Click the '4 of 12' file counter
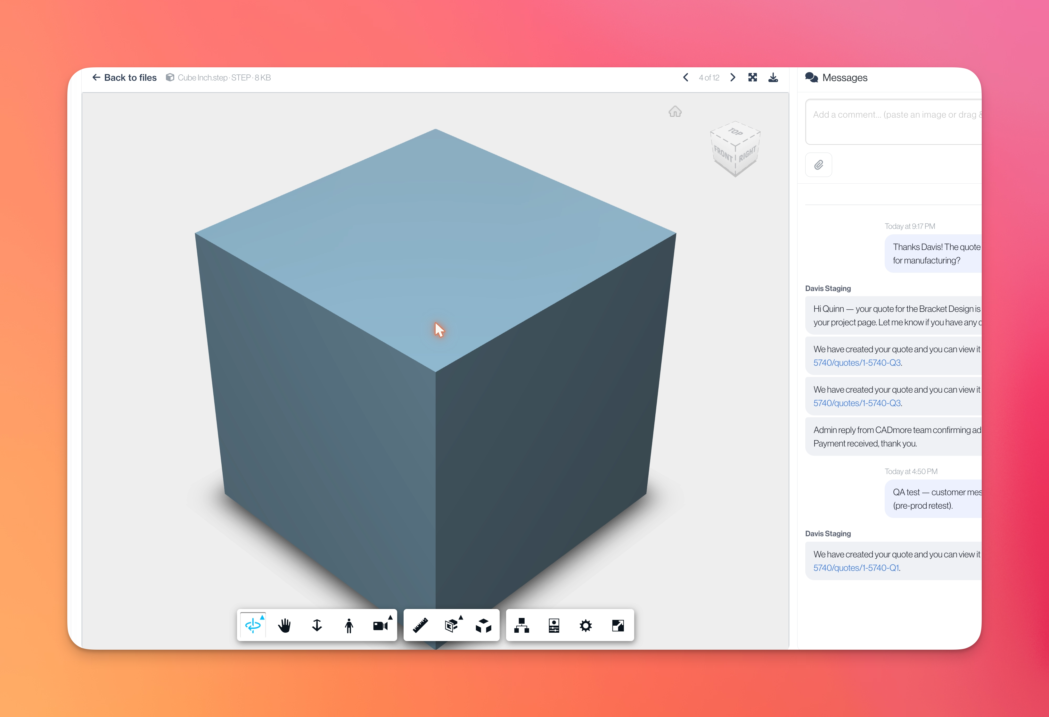The width and height of the screenshot is (1049, 717). point(709,78)
